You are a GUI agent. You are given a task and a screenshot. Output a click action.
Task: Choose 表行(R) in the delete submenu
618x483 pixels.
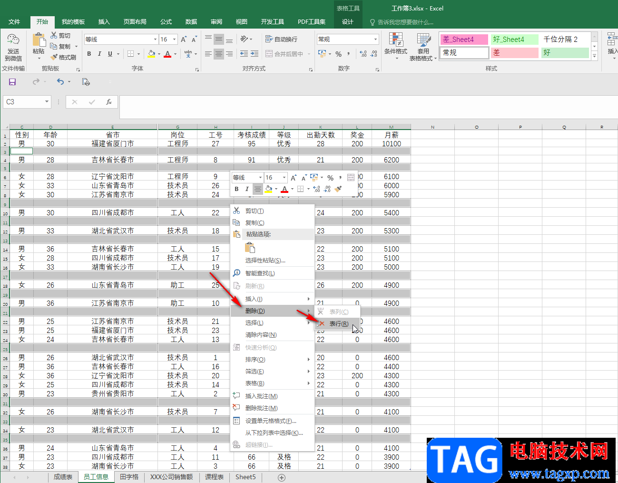click(337, 324)
